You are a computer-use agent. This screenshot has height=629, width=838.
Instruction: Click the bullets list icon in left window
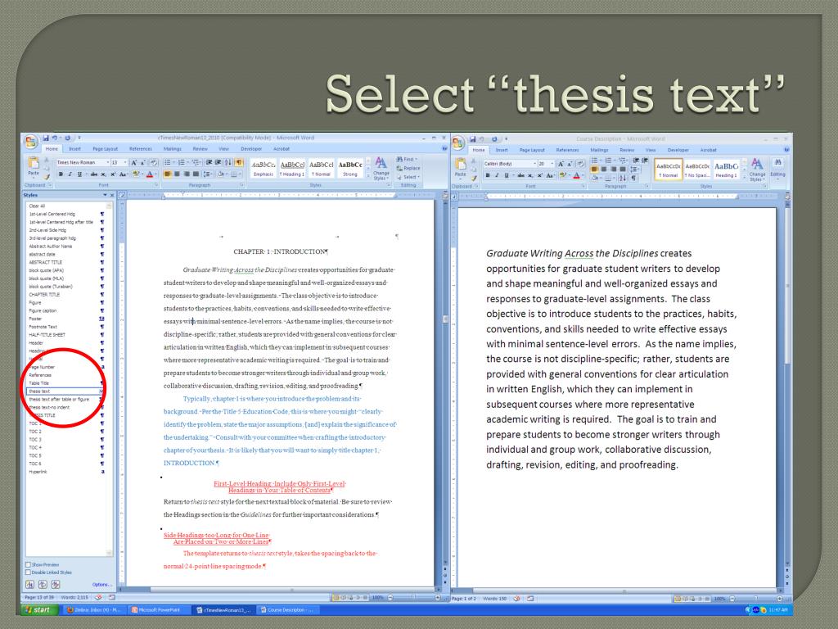169,163
